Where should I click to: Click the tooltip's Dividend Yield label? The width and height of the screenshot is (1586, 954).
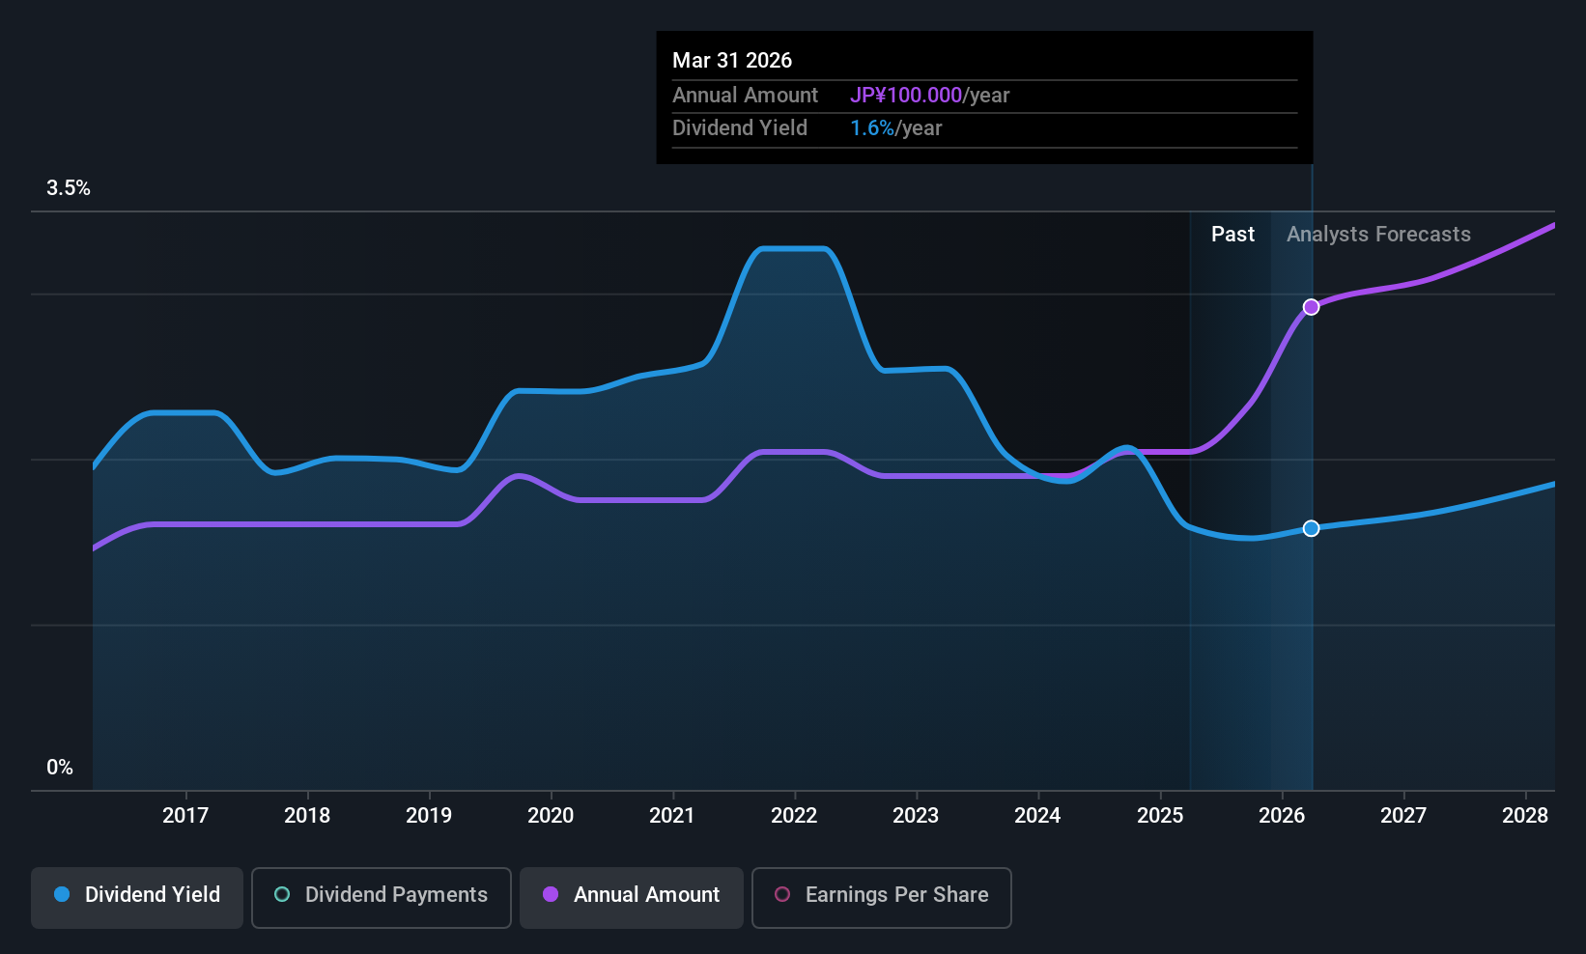[740, 128]
